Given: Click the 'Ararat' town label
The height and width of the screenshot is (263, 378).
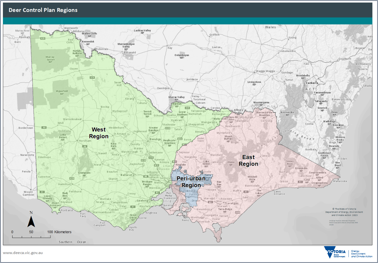Looking at the screenshot, I should (97, 165).
